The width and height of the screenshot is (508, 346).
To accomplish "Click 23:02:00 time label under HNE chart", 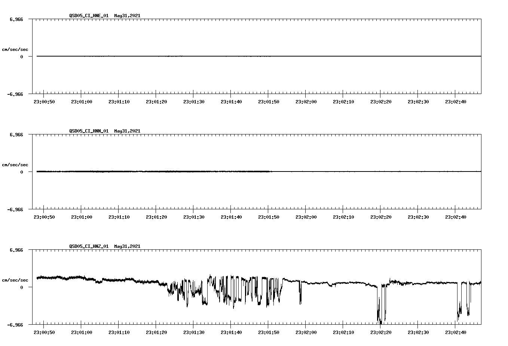I will [x=306, y=102].
